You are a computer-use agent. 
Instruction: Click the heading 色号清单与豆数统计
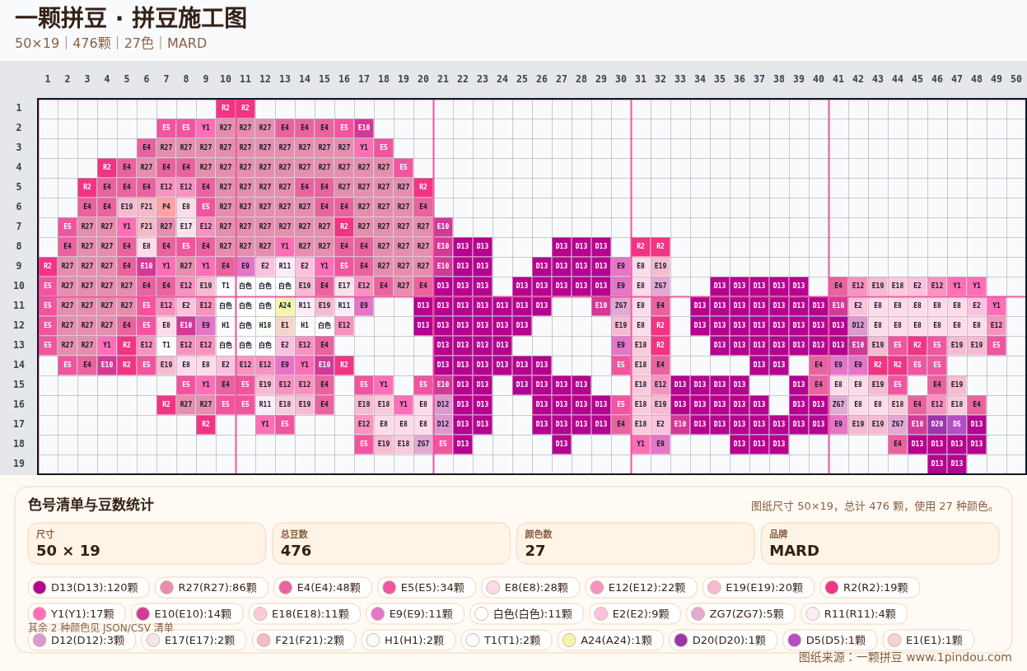point(91,505)
